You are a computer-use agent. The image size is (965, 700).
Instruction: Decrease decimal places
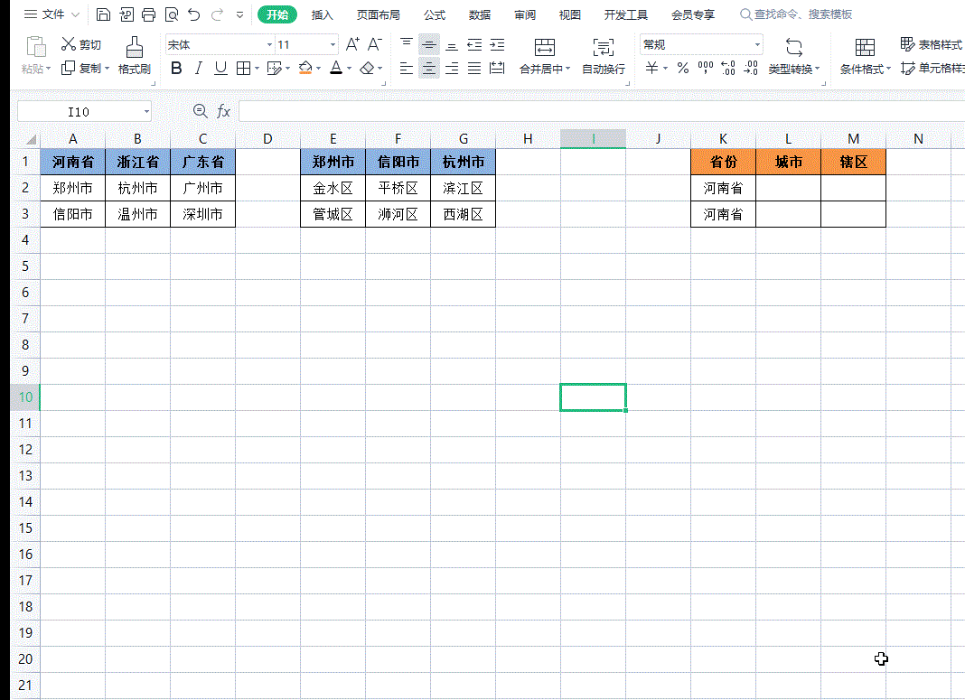(x=752, y=69)
